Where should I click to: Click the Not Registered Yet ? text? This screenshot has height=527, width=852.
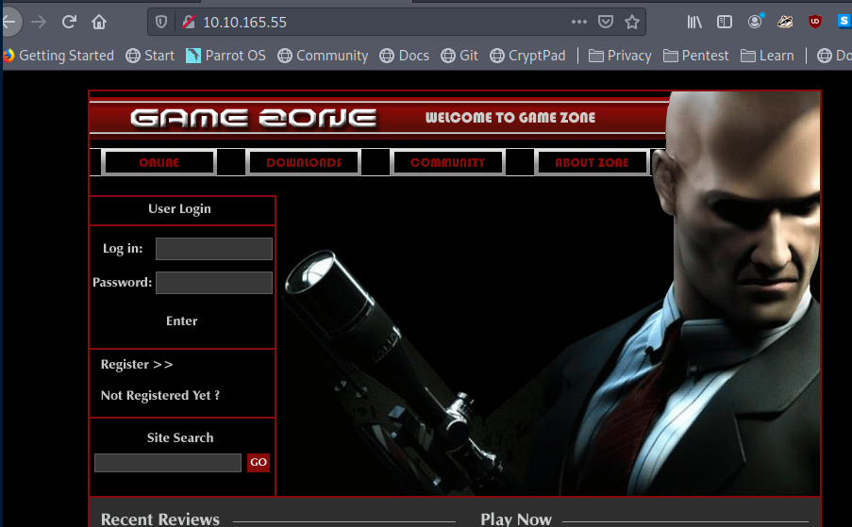click(160, 395)
